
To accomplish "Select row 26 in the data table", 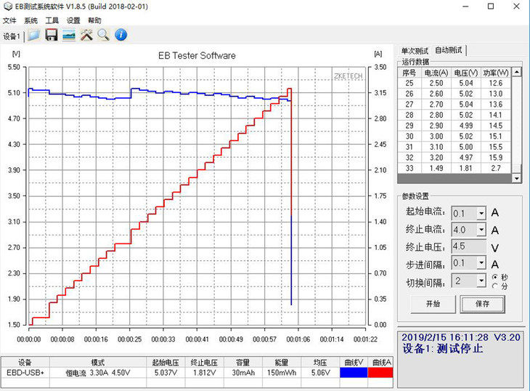I will 455,94.
